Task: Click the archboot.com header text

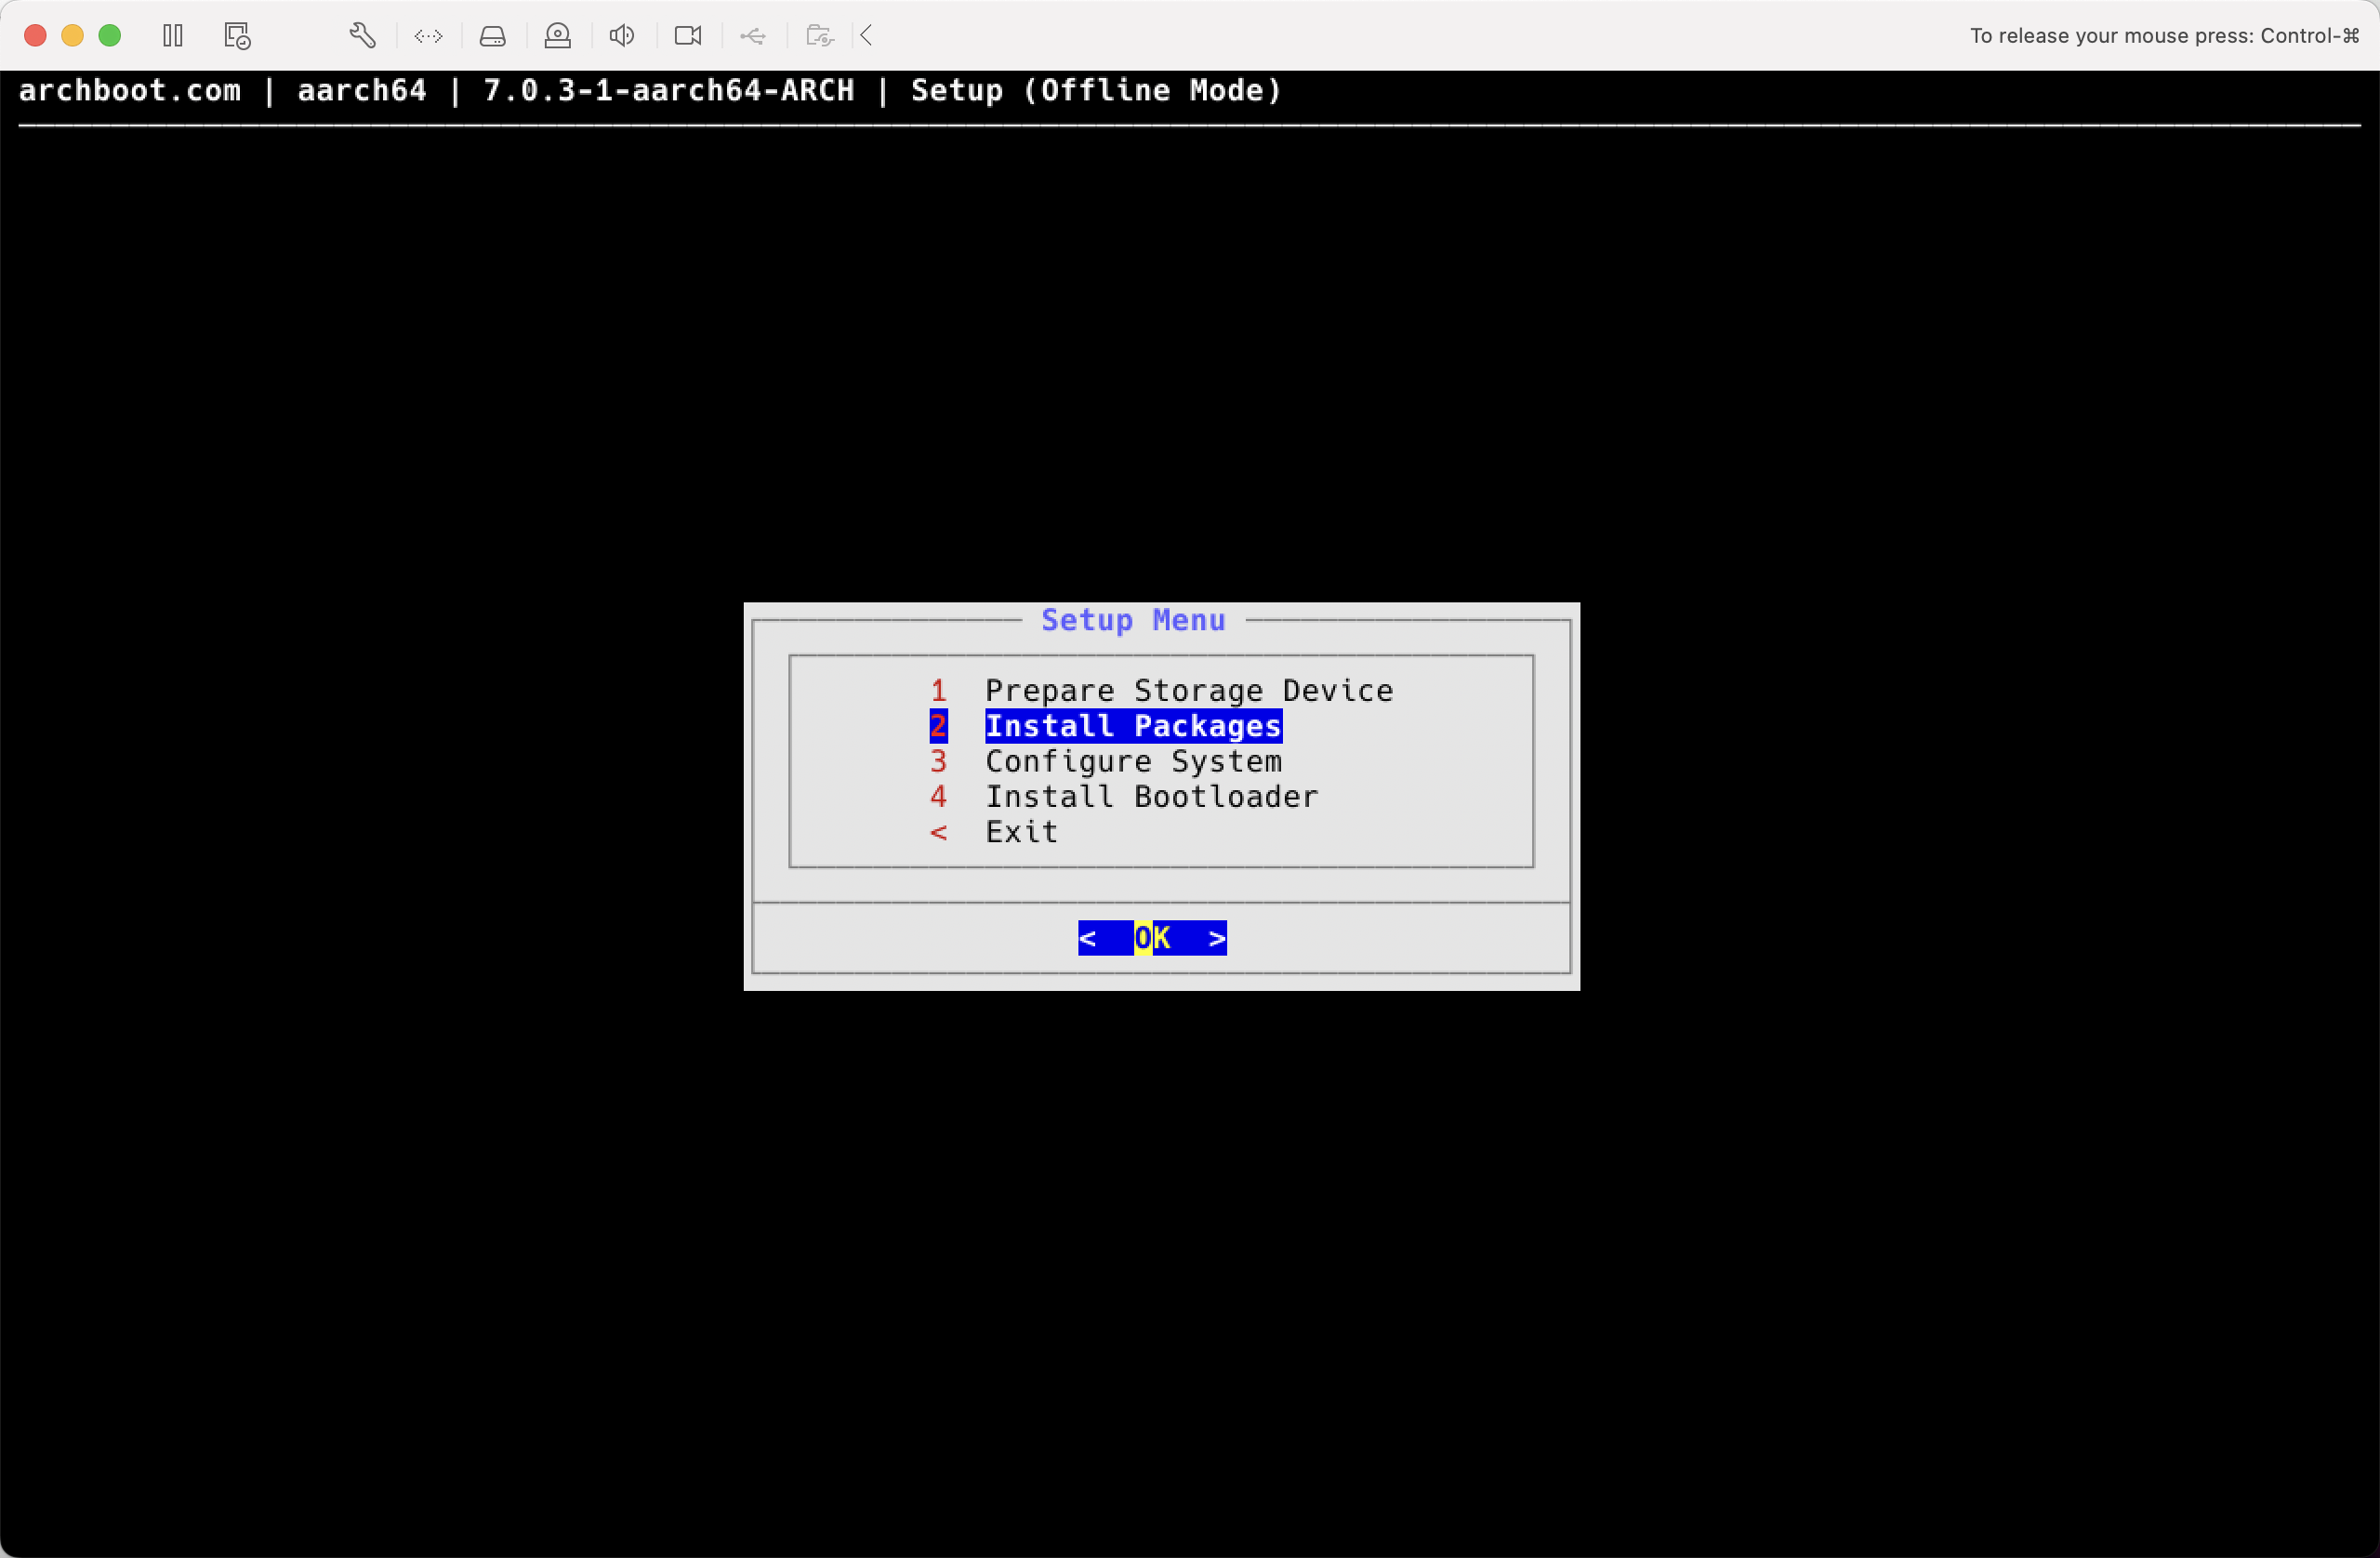Action: 130,90
